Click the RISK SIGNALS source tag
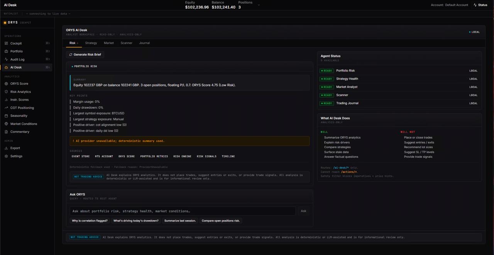The width and height of the screenshot is (494, 255). (206, 156)
